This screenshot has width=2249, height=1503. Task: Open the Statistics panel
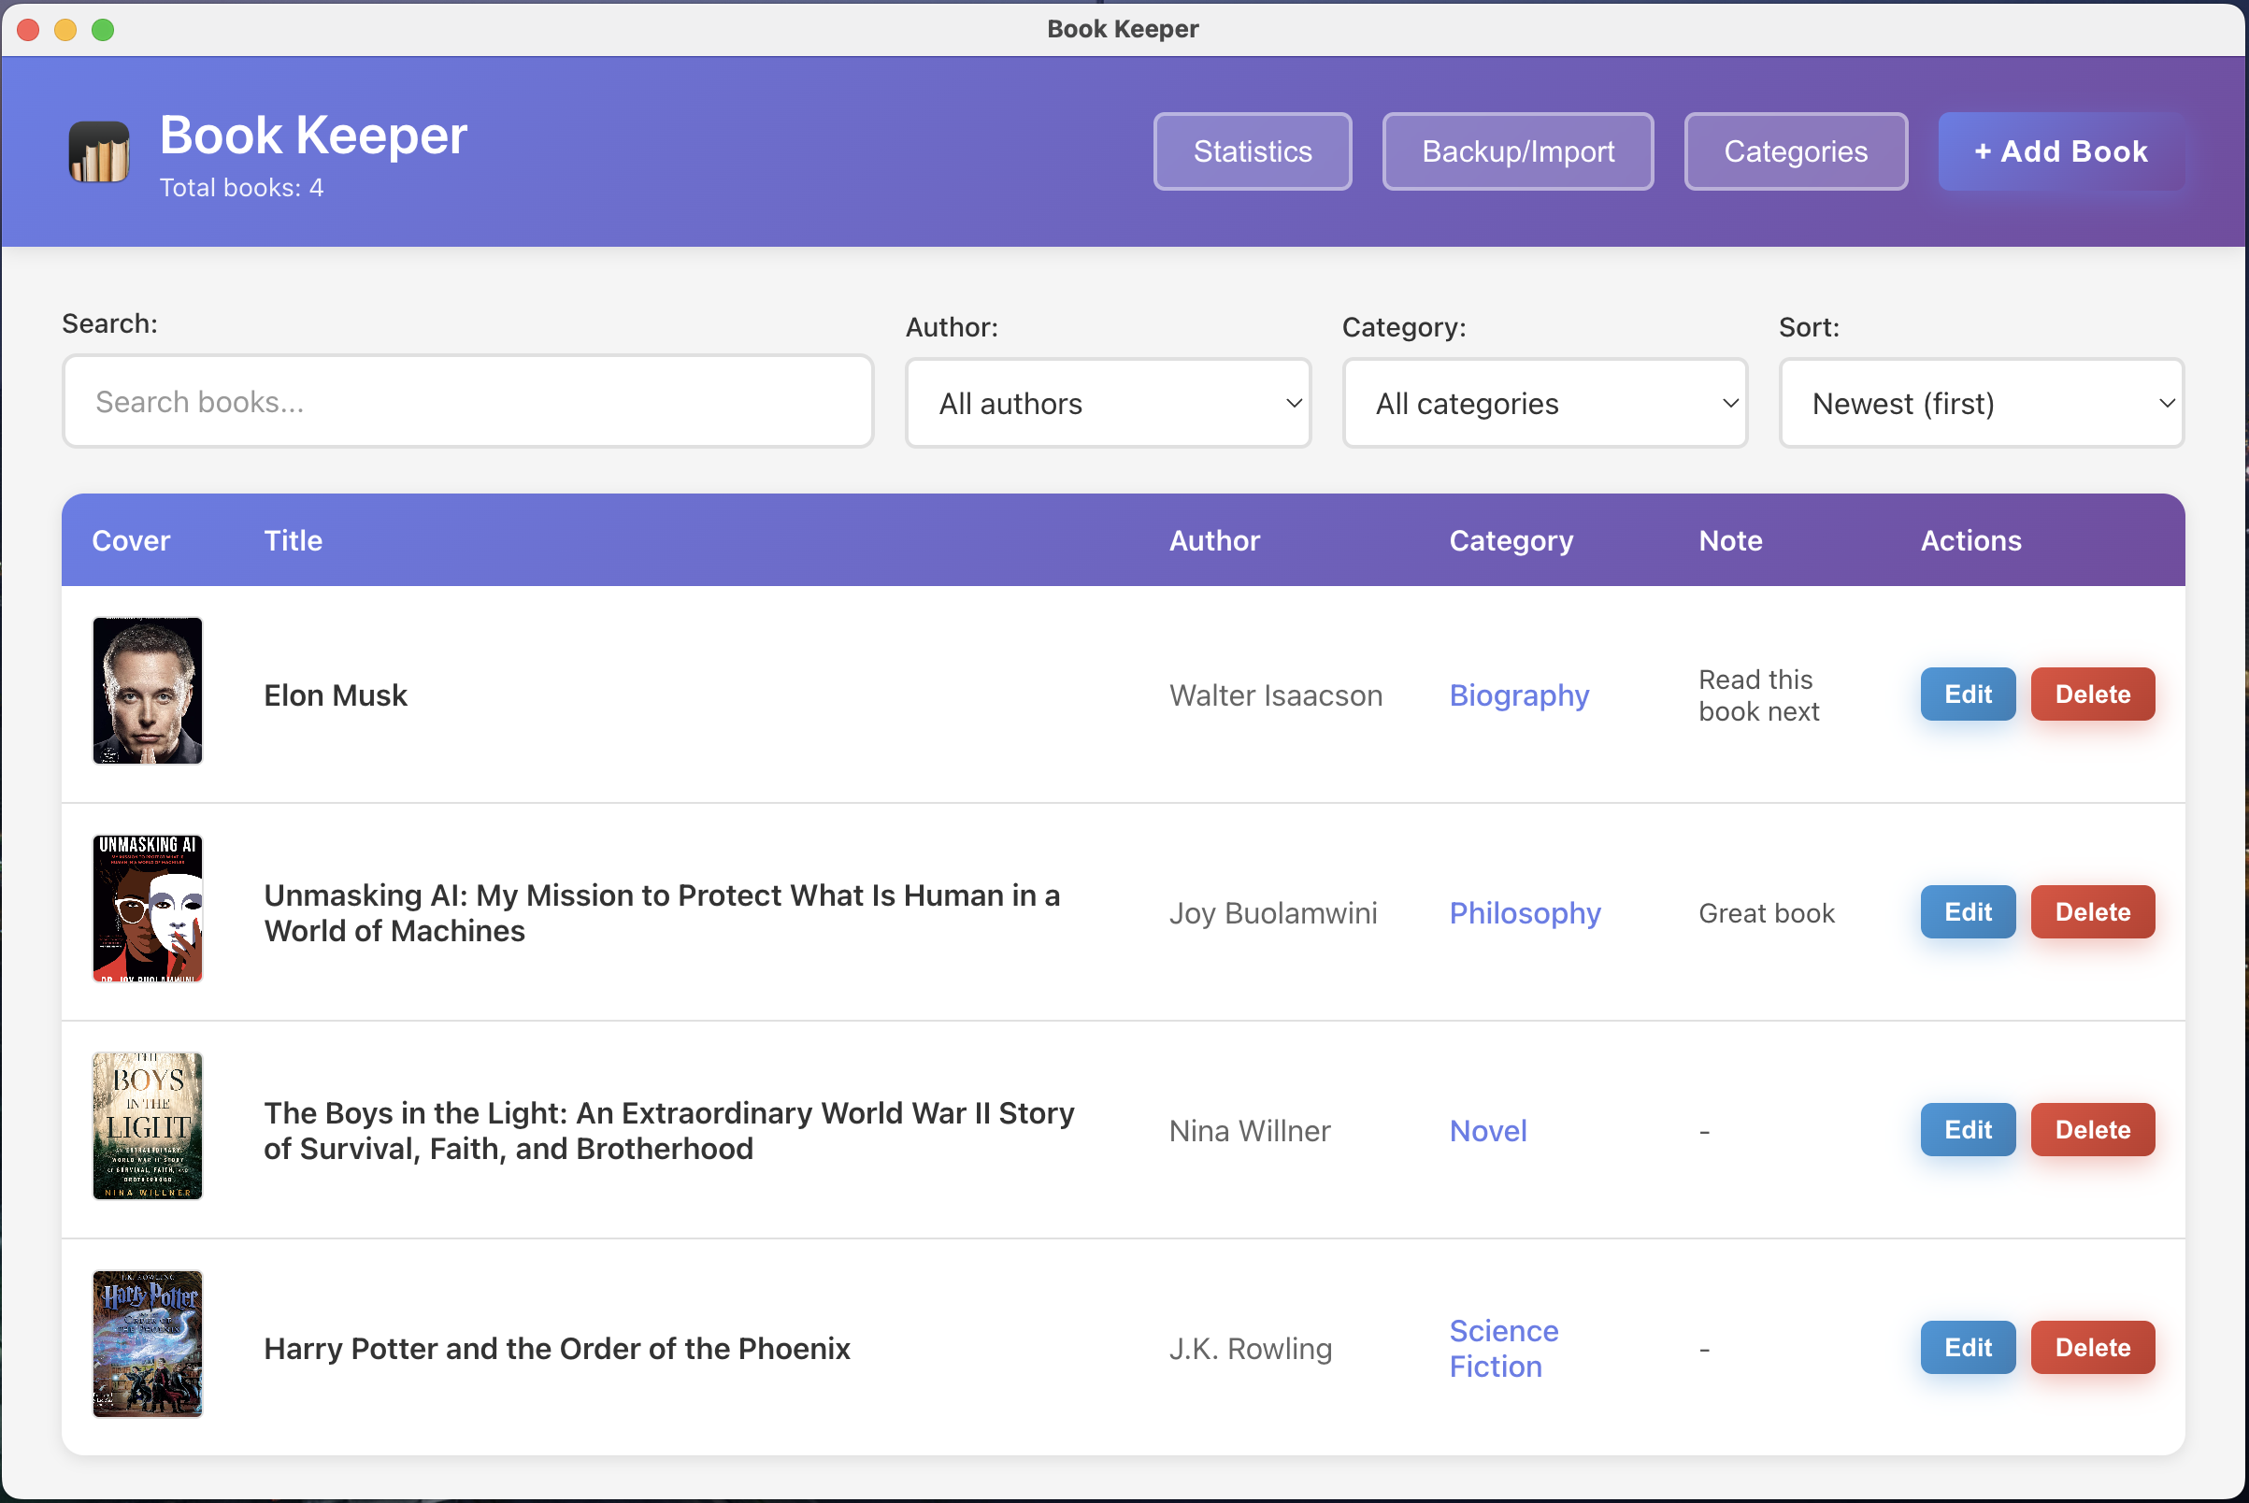pos(1251,150)
